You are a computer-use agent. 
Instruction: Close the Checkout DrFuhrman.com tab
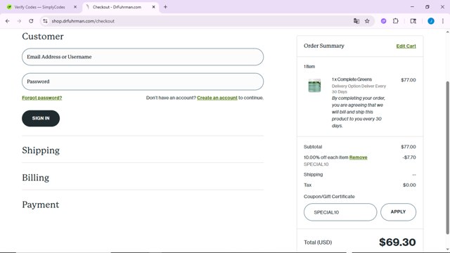[153, 7]
